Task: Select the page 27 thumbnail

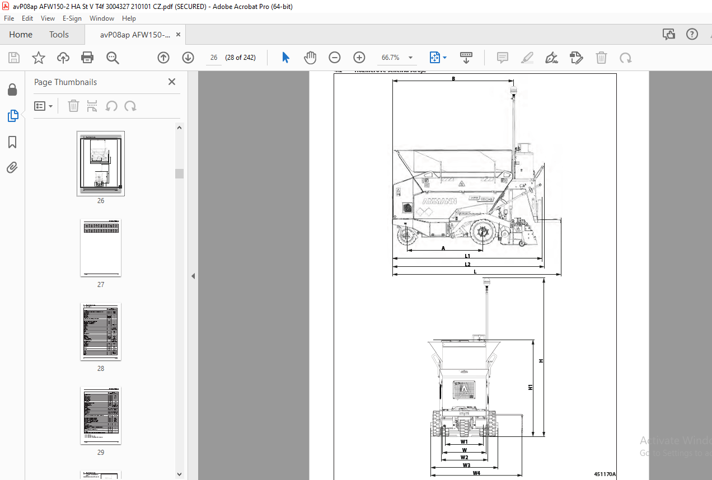Action: coord(101,247)
